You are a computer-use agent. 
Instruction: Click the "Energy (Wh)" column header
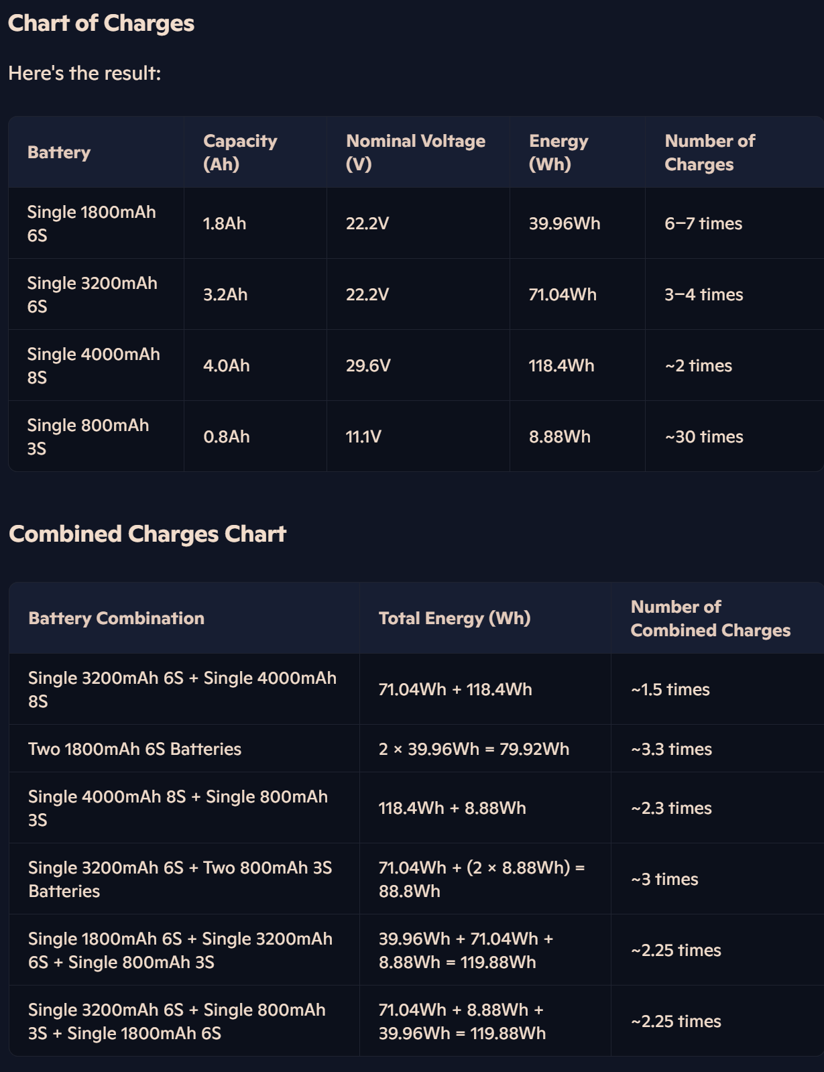coord(558,152)
